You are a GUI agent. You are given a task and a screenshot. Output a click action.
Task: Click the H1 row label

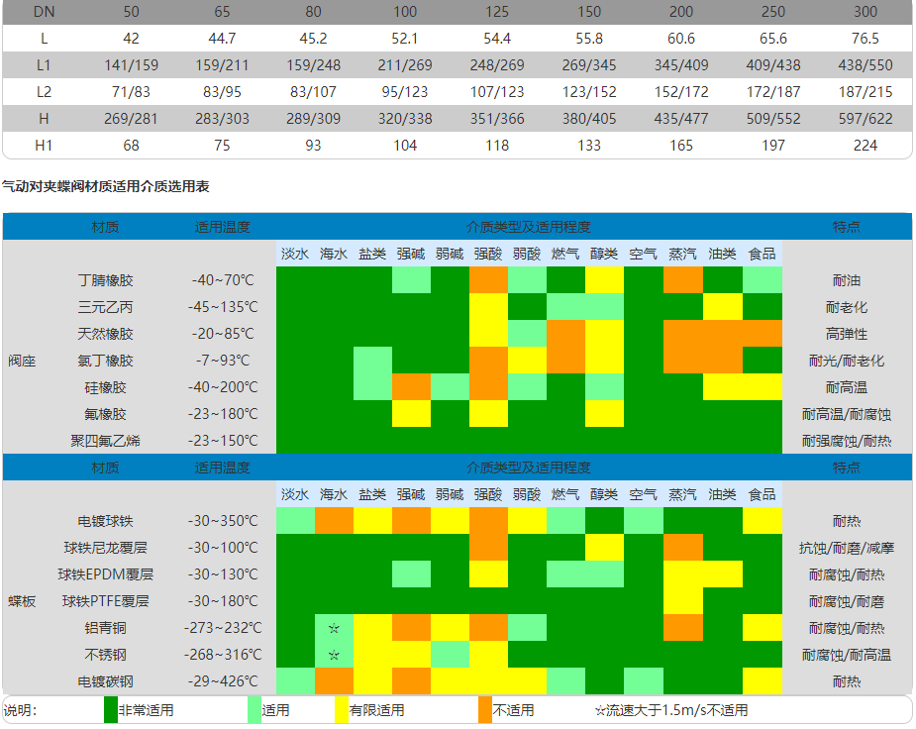tap(44, 146)
